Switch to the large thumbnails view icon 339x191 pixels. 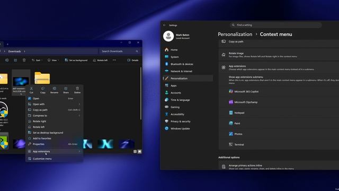coord(139,151)
